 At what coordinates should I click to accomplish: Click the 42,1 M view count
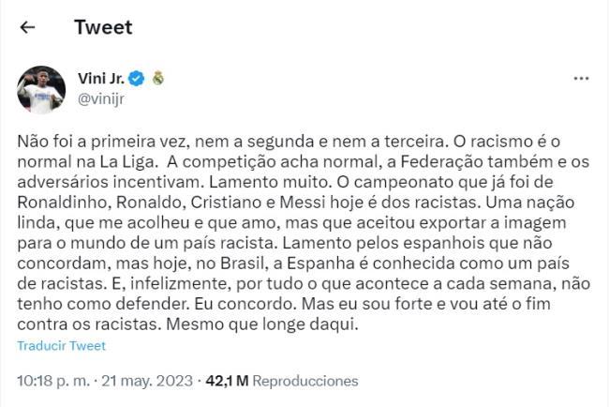[227, 381]
